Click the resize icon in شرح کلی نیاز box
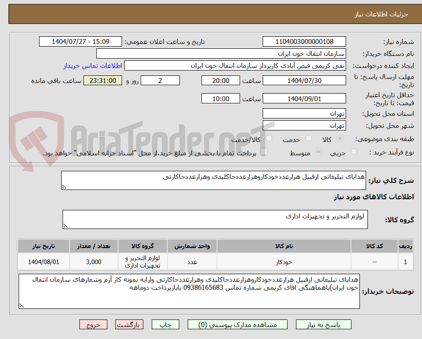The width and height of the screenshot is (422, 339). point(65,186)
